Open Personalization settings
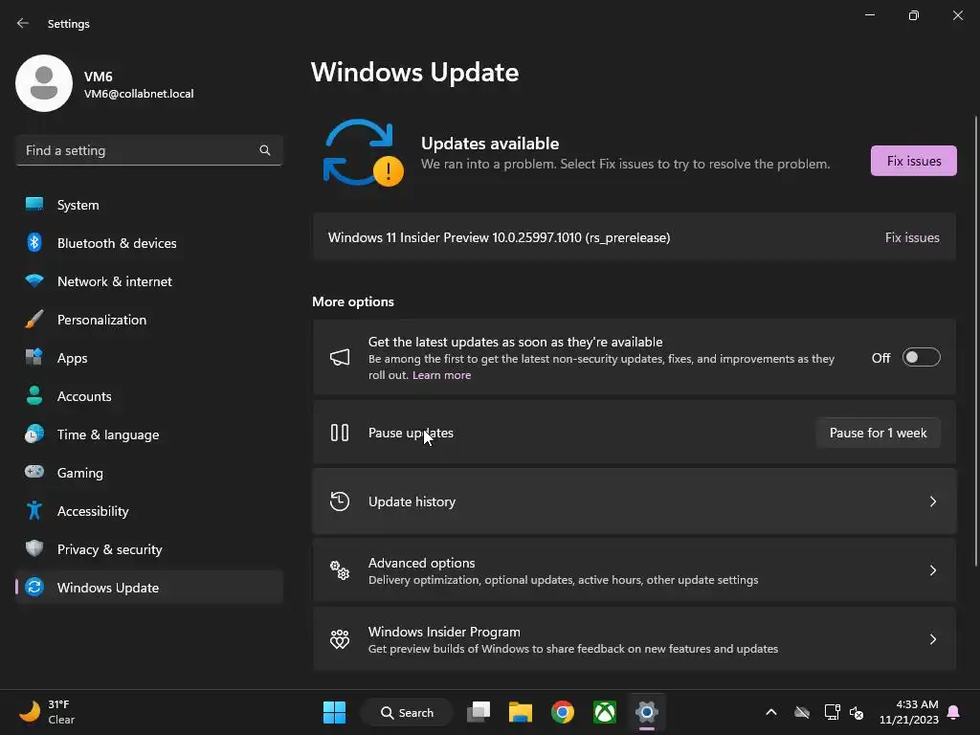Screen dimensions: 980x735 148,319
